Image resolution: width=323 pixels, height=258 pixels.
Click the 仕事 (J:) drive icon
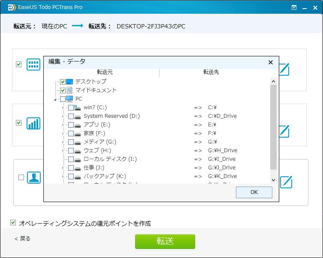click(x=78, y=169)
